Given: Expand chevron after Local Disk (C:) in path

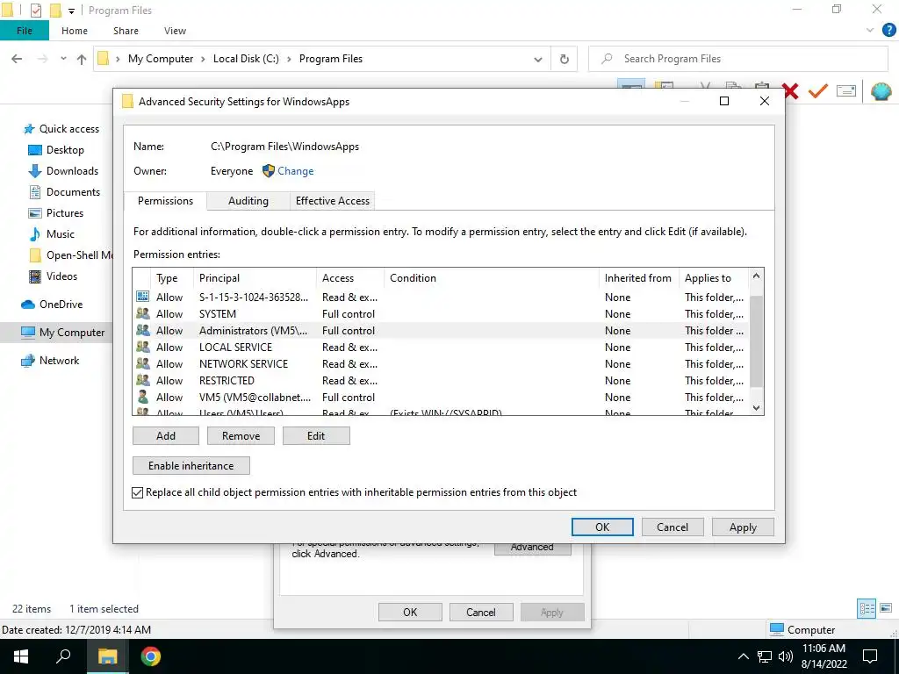Looking at the screenshot, I should (288, 59).
